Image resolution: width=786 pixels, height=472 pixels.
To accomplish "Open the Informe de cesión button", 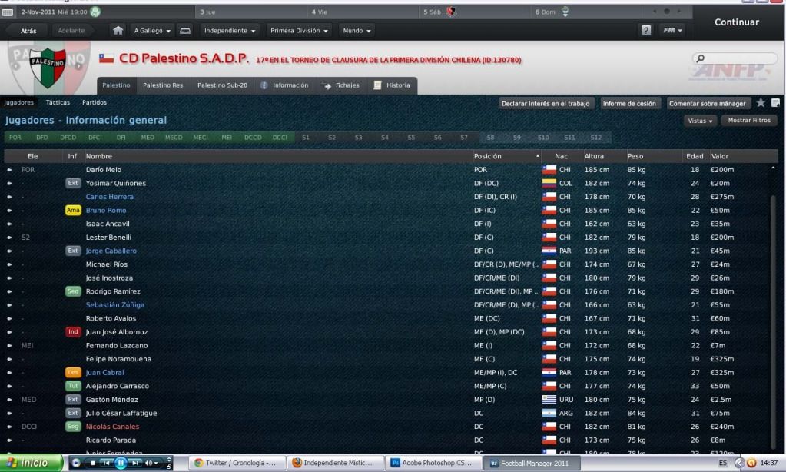I will pyautogui.click(x=629, y=103).
